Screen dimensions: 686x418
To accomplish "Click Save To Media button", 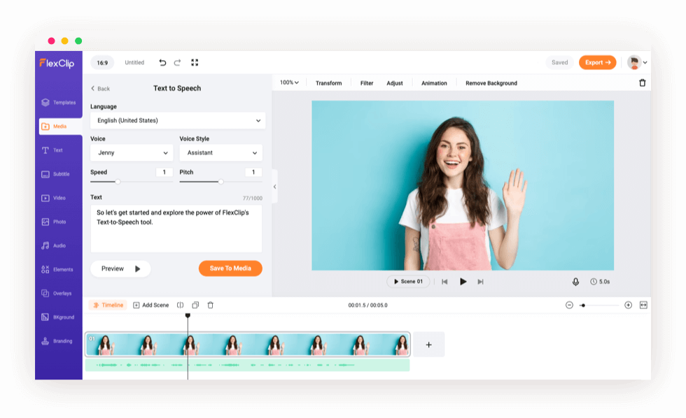I will (x=230, y=268).
